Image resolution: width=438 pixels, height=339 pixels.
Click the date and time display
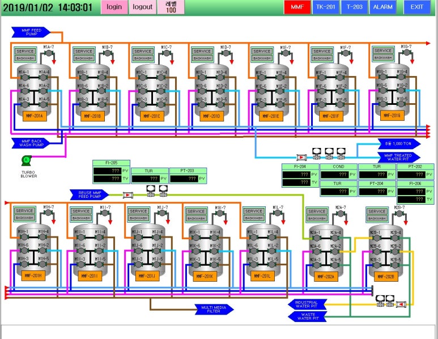(48, 7)
